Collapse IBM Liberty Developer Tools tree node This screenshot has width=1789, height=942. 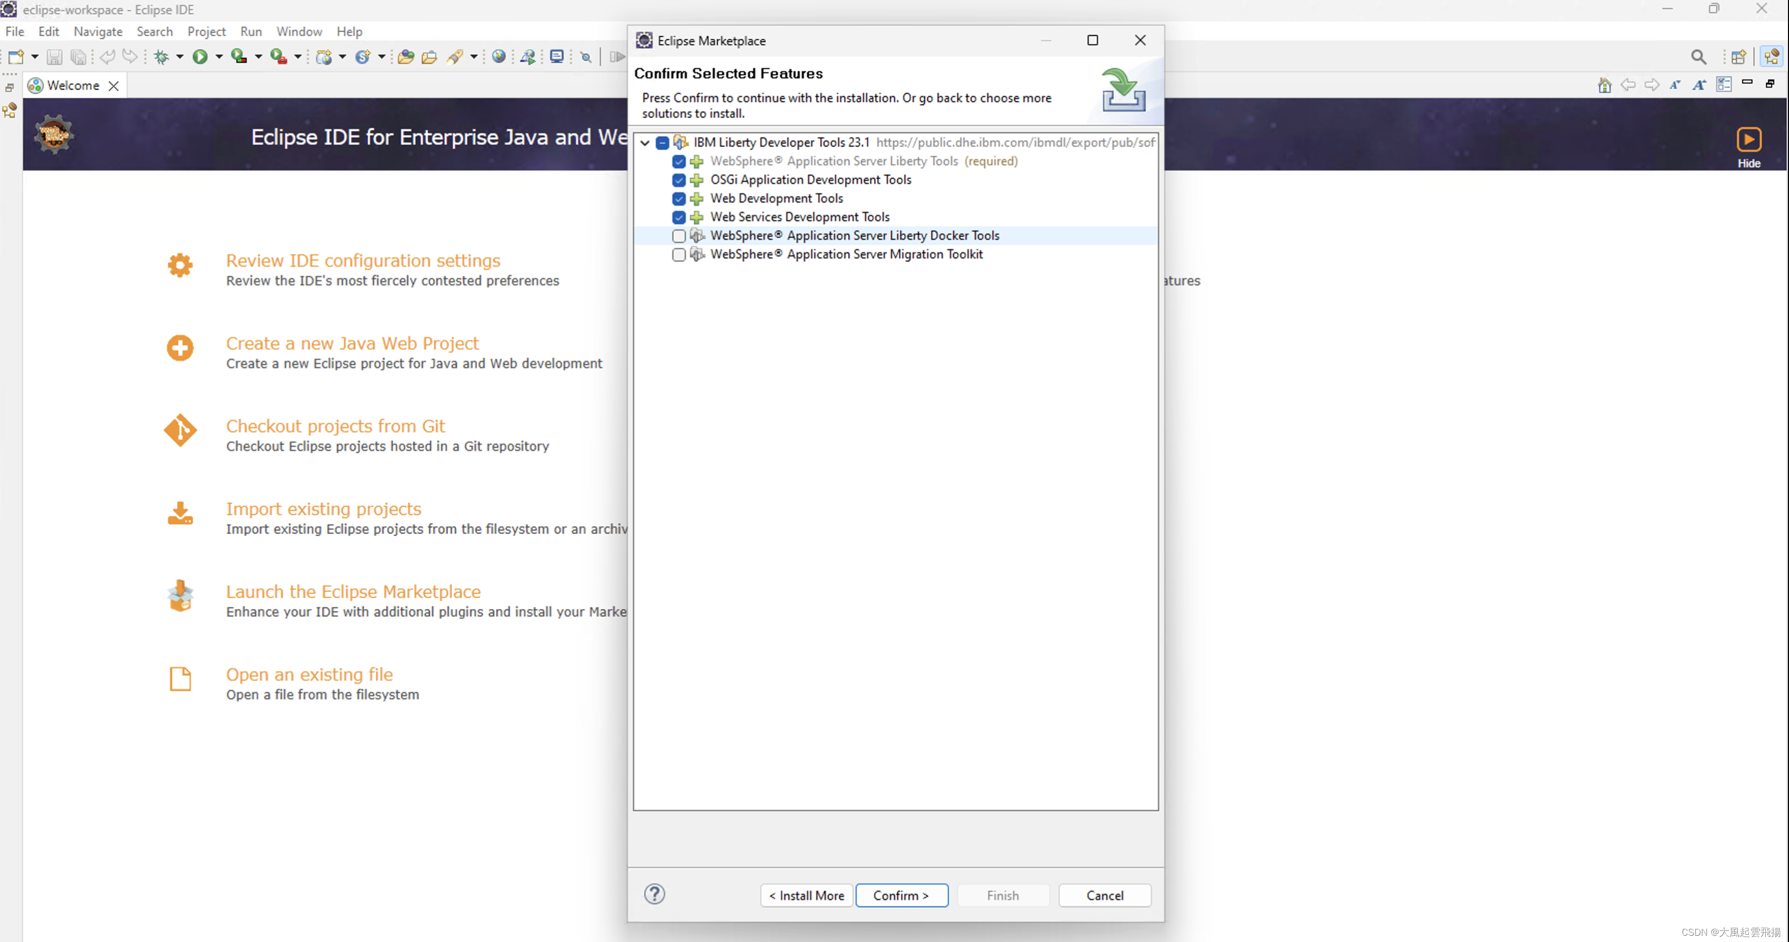tap(645, 143)
